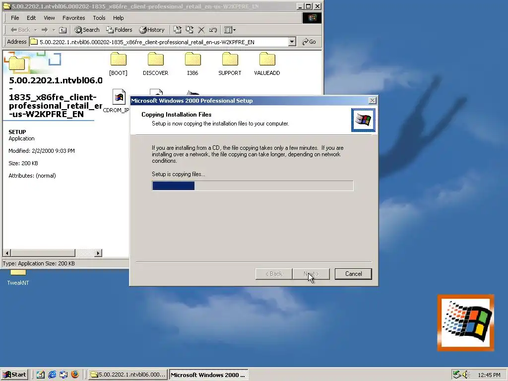The height and width of the screenshot is (381, 508).
Task: Click the network tray icon
Action: coord(457,375)
